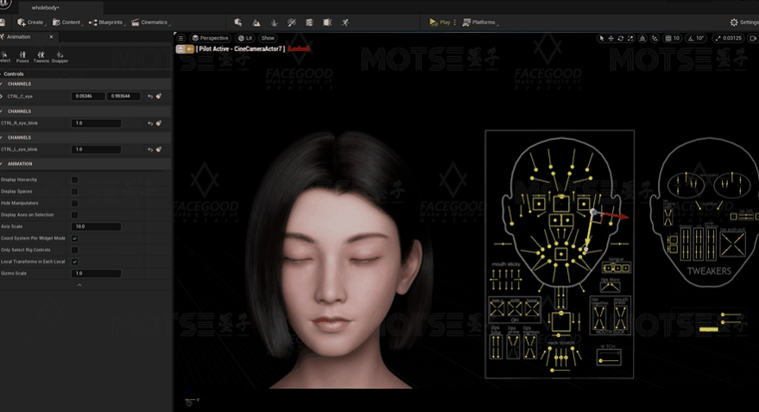Viewport: 759px width, 412px height.
Task: Enable Display Axes on Selection
Action: tap(74, 215)
